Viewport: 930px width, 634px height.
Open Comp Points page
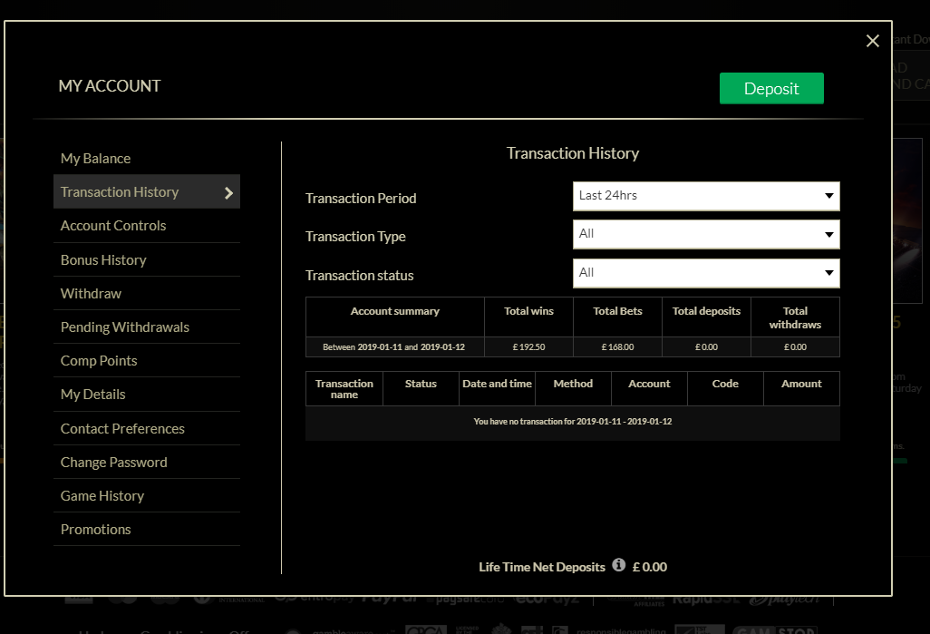coord(99,361)
